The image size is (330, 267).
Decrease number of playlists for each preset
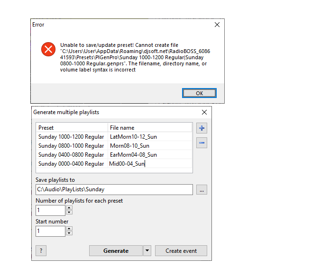[69, 213]
